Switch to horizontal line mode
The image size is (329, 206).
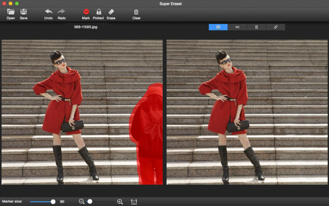click(237, 27)
